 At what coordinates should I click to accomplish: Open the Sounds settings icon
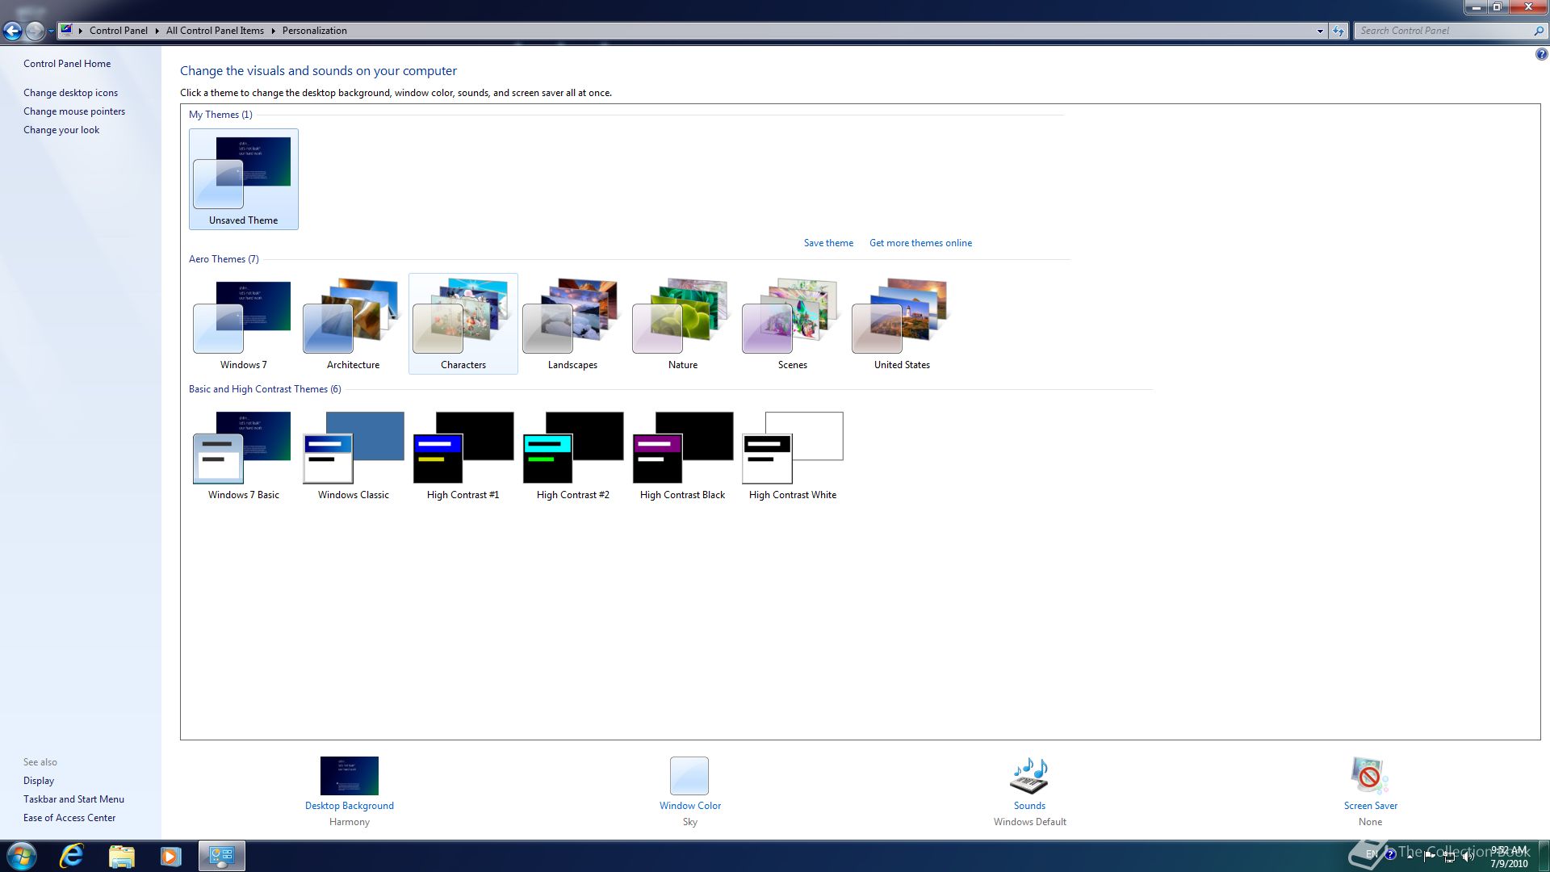(1029, 776)
